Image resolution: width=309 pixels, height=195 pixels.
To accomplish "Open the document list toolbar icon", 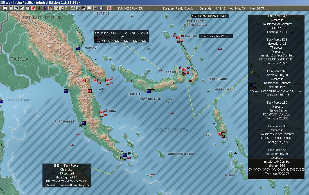I will tap(11, 8).
